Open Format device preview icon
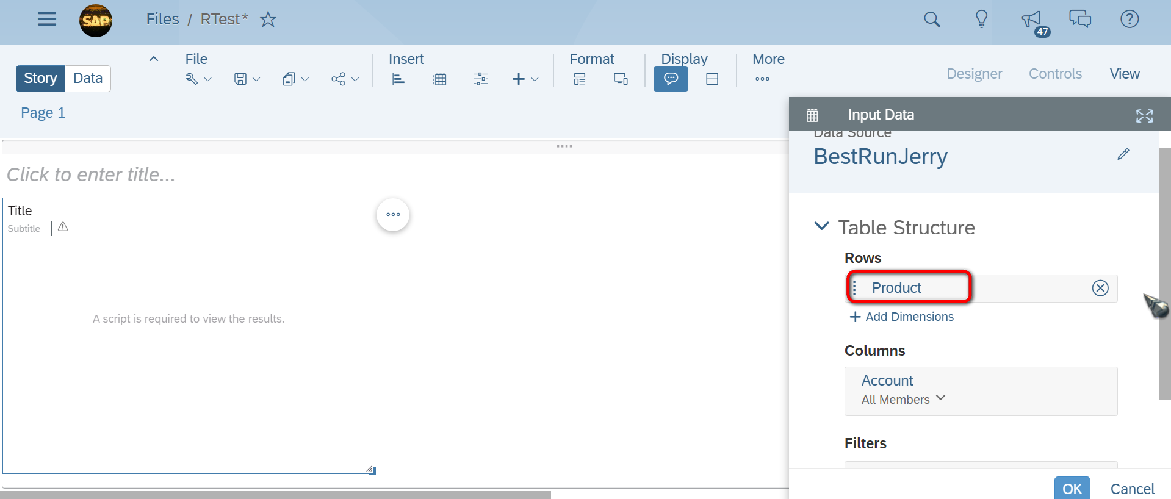Screen dimensions: 1171x499 point(621,79)
